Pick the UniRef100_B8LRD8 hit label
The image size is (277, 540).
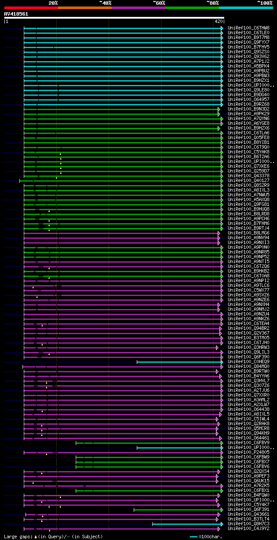248,214
